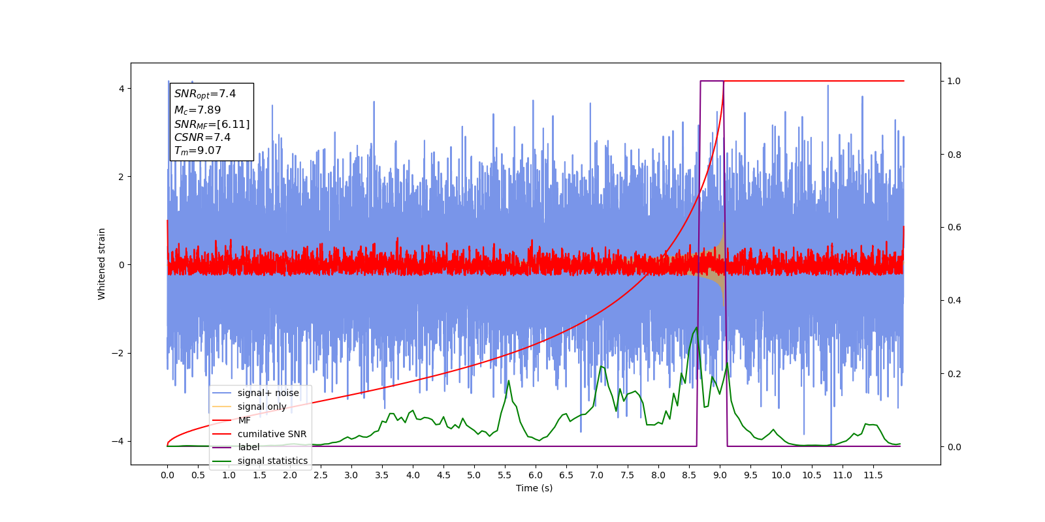1045x522 pixels.
Task: Click the green line sample in 'signal statistics' legend
Action: click(x=222, y=461)
